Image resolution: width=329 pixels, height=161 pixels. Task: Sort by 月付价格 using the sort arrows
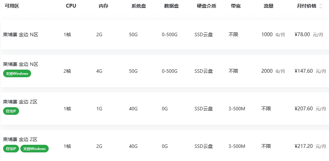tap(320, 6)
